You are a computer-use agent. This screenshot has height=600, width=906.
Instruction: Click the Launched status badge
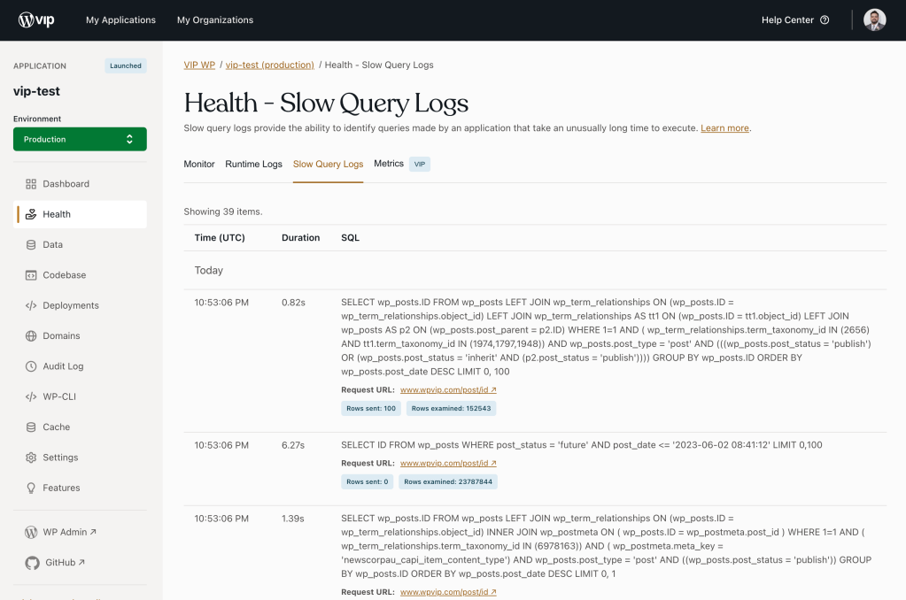point(126,65)
